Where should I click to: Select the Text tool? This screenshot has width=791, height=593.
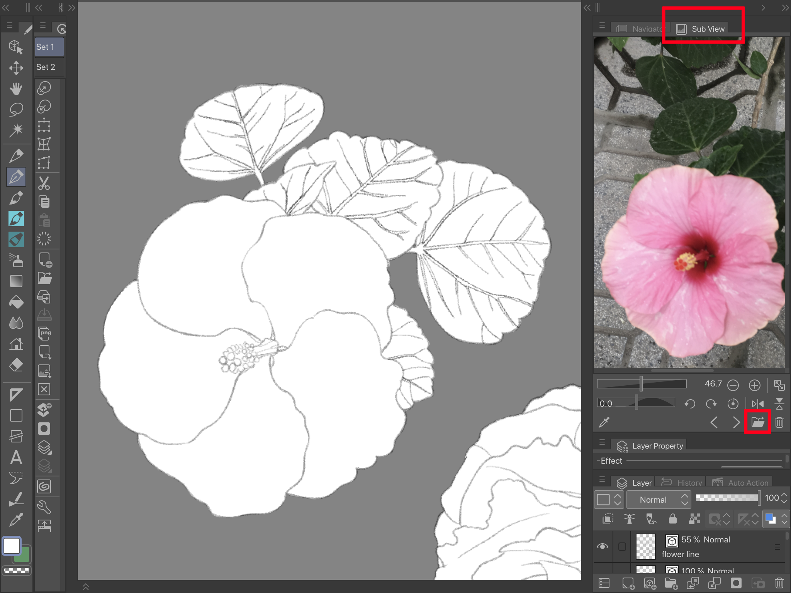[16, 457]
